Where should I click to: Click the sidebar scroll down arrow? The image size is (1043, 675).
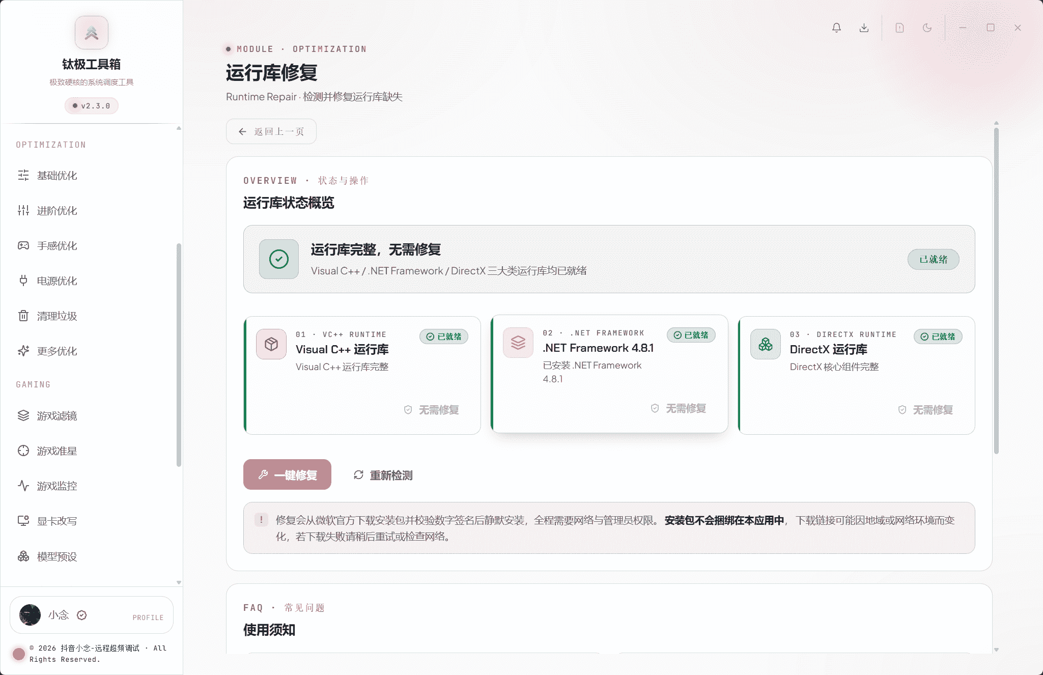pos(179,582)
